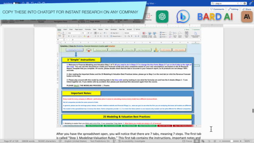Click the zoom in plus button
Image resolution: width=254 pixels, height=143 pixels.
pos(241,141)
